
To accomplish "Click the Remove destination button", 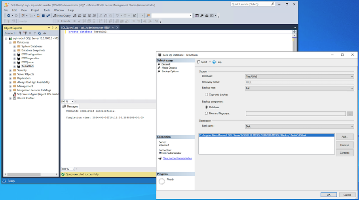I will click(345, 145).
